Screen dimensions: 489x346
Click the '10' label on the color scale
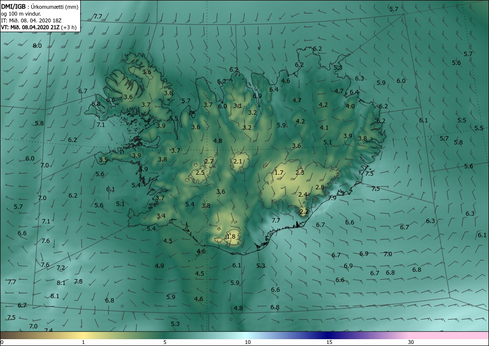247,342
